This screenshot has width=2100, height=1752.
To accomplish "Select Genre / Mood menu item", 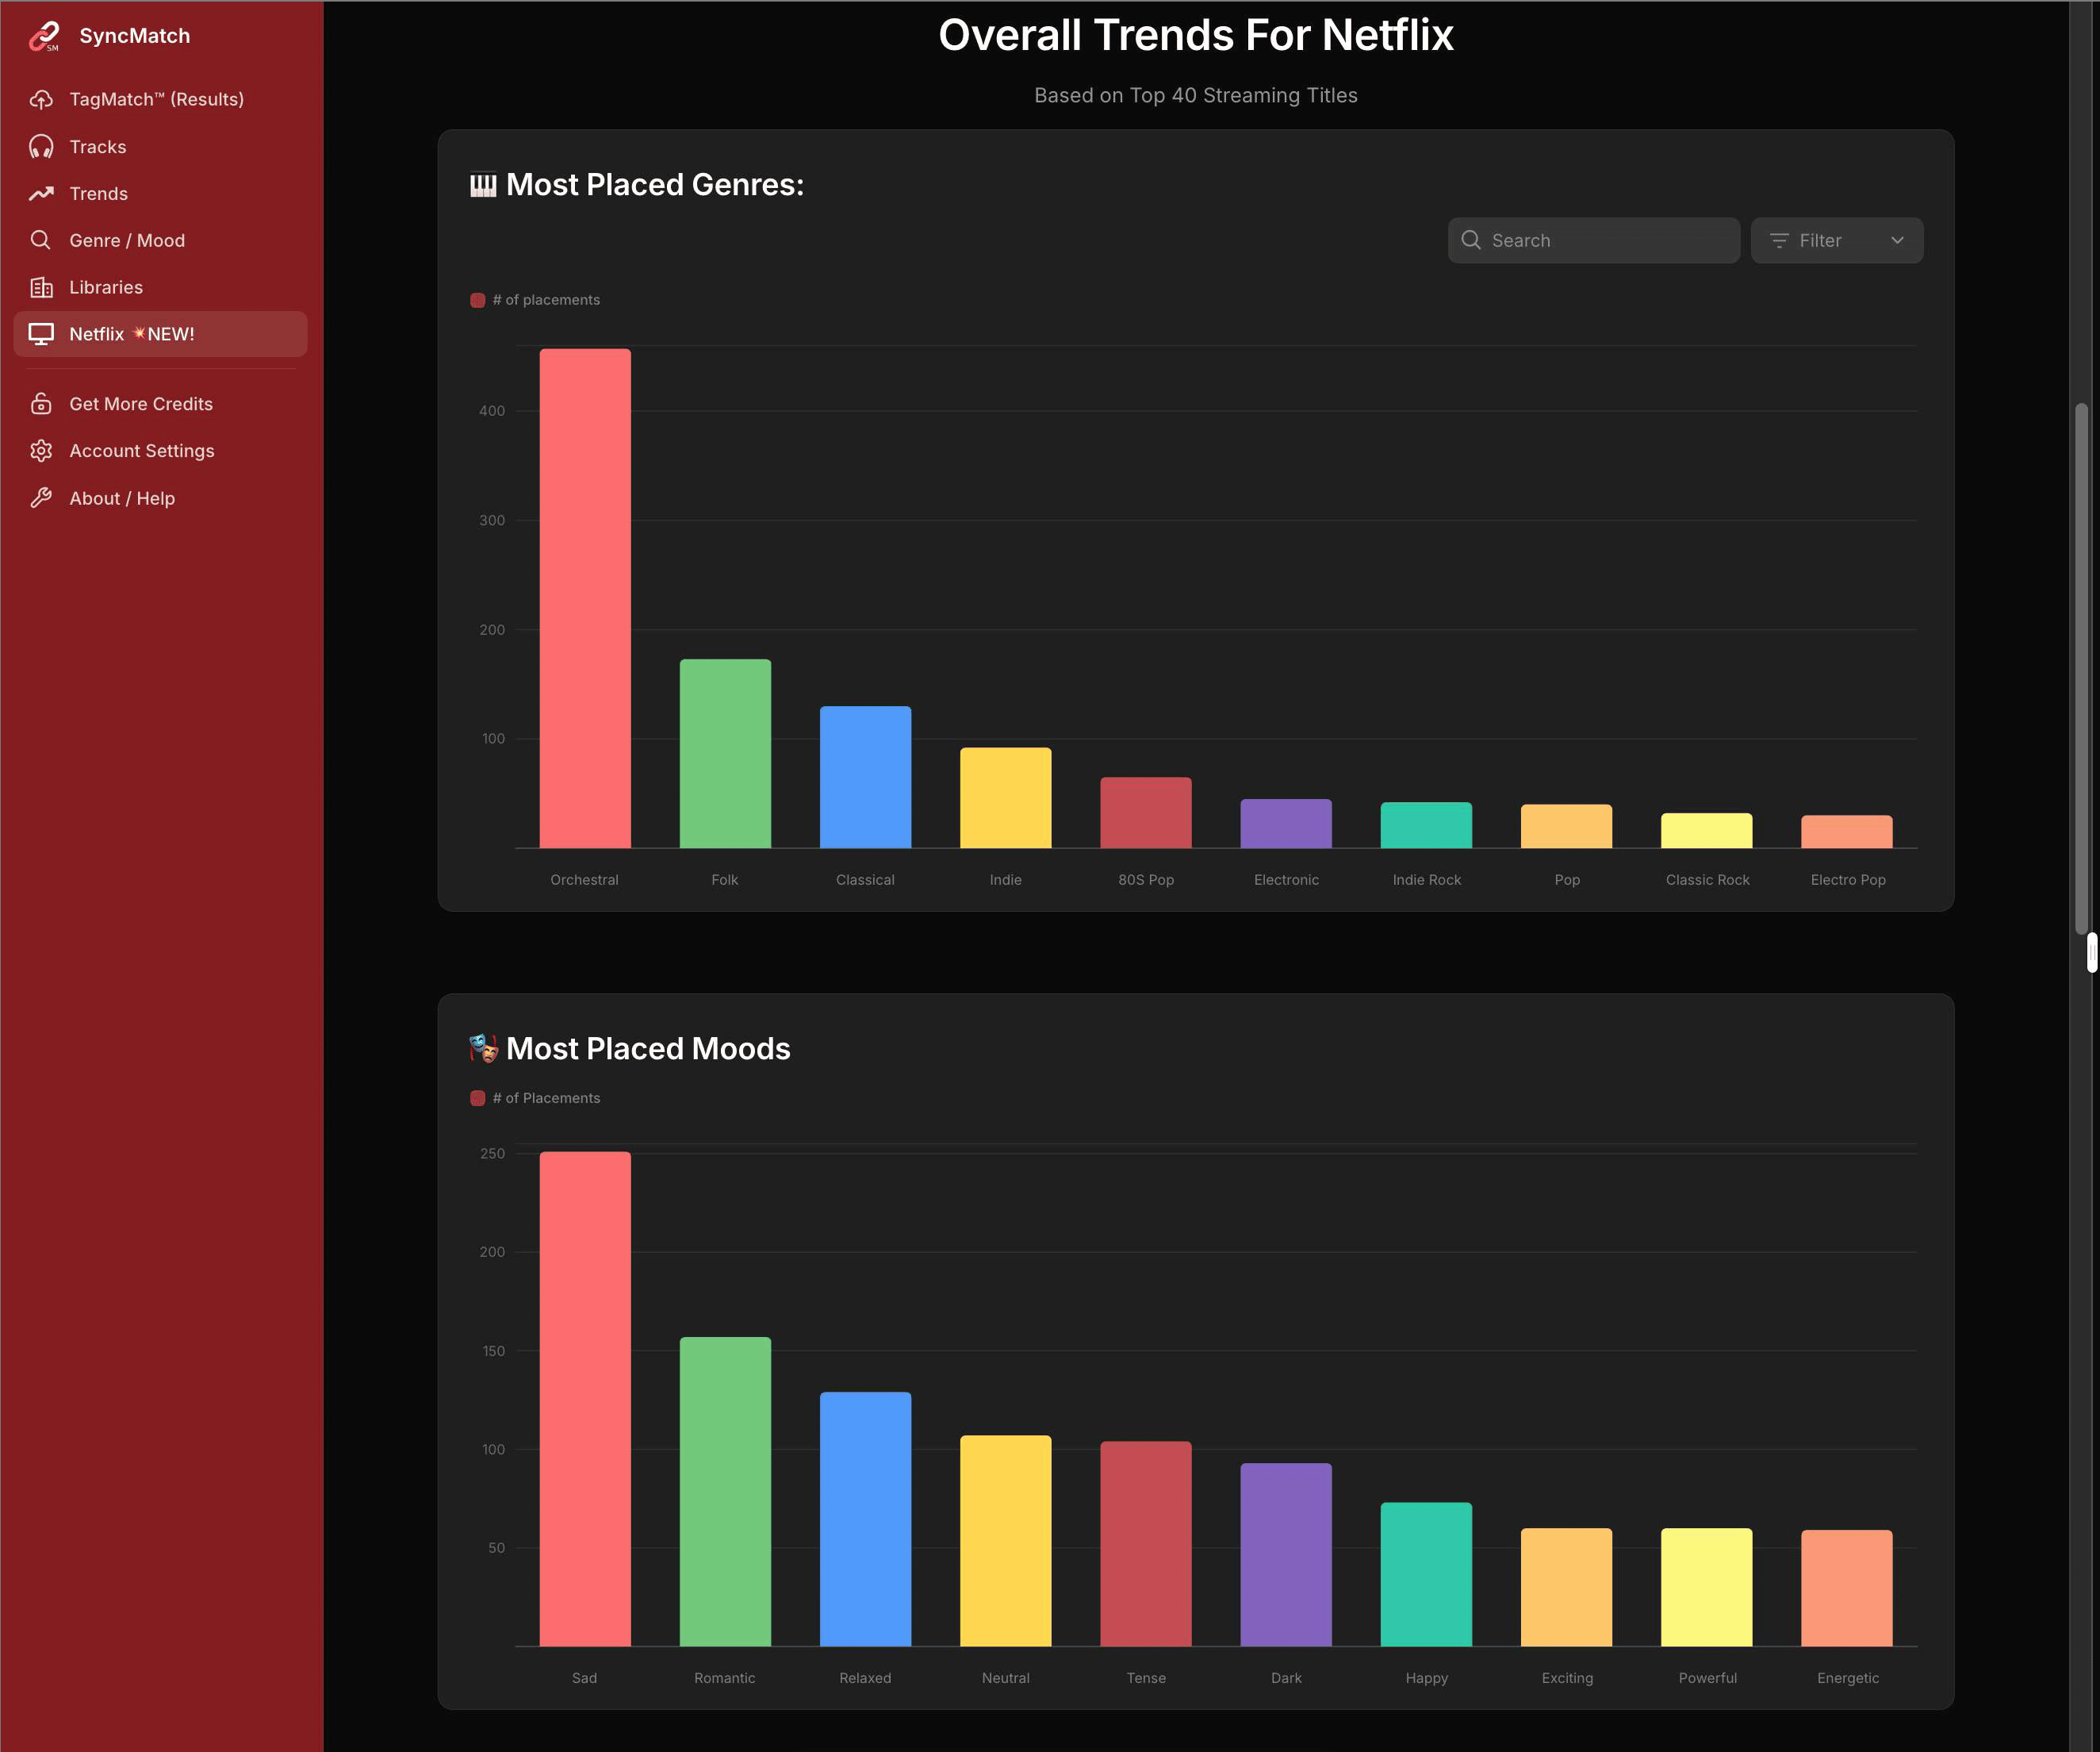I will click(160, 240).
